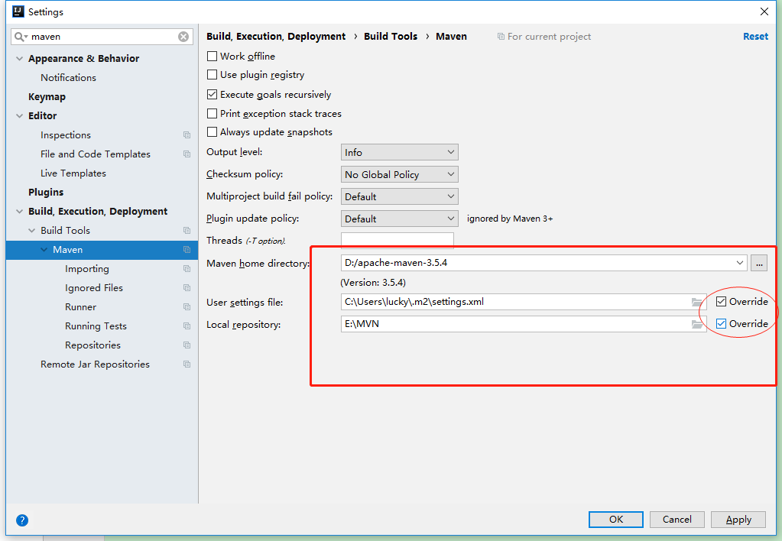The width and height of the screenshot is (782, 541).
Task: Select Remote Jar Repositories
Action: tap(96, 364)
